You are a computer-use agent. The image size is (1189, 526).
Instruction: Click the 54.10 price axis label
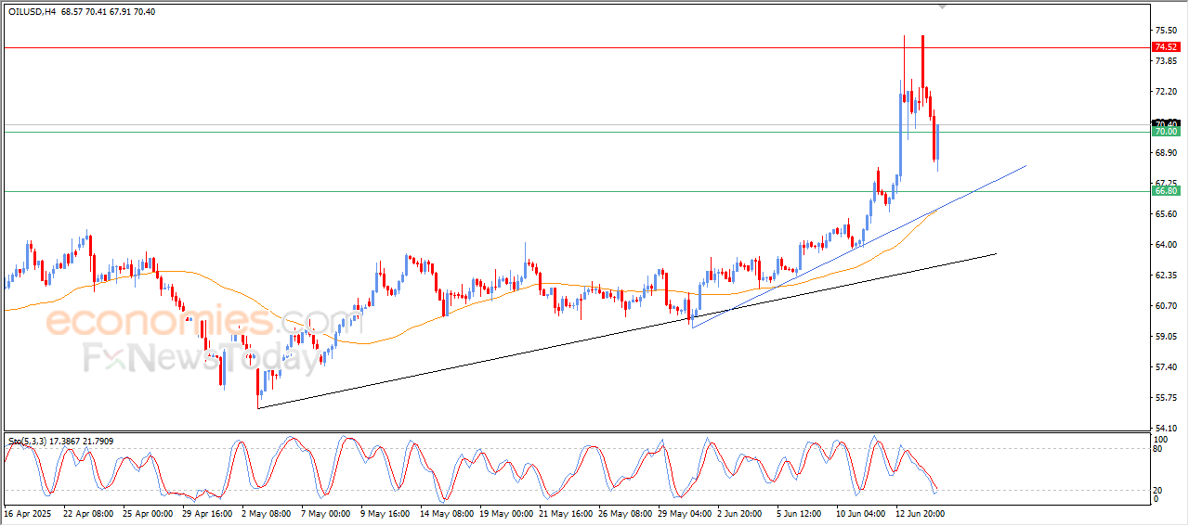1168,428
